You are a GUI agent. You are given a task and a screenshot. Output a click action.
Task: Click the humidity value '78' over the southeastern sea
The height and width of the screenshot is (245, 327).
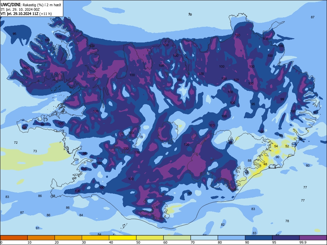[287, 221]
